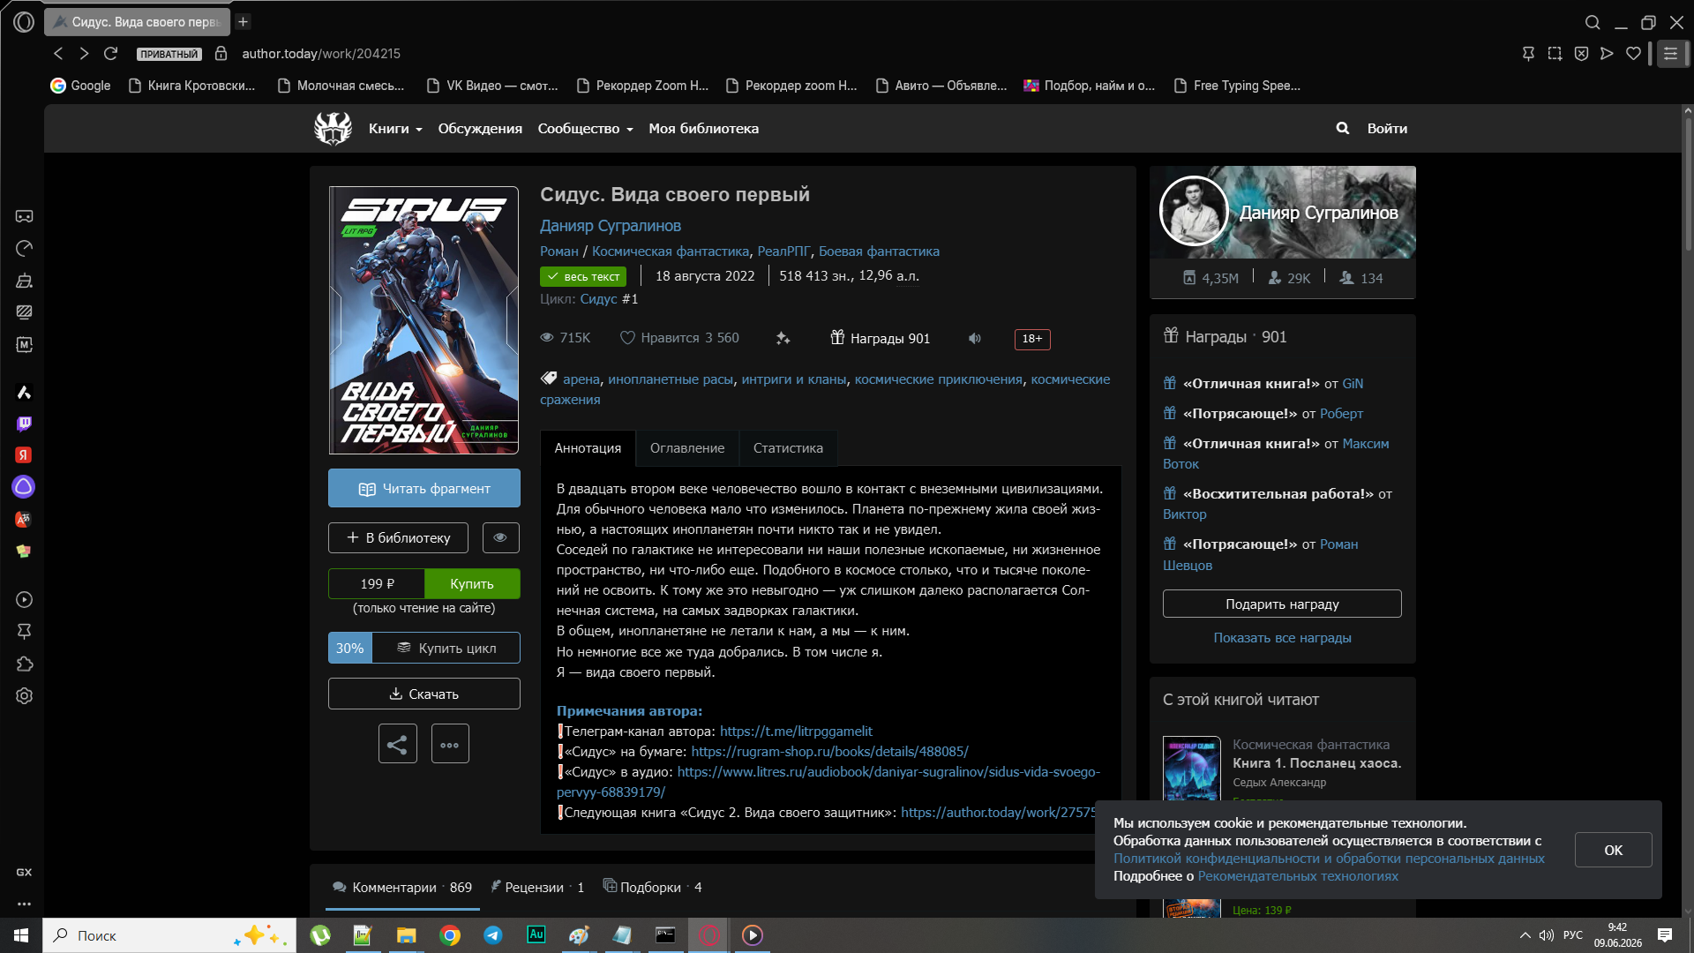Open author link Данияр Сугралинов under title
The image size is (1694, 953).
point(611,226)
